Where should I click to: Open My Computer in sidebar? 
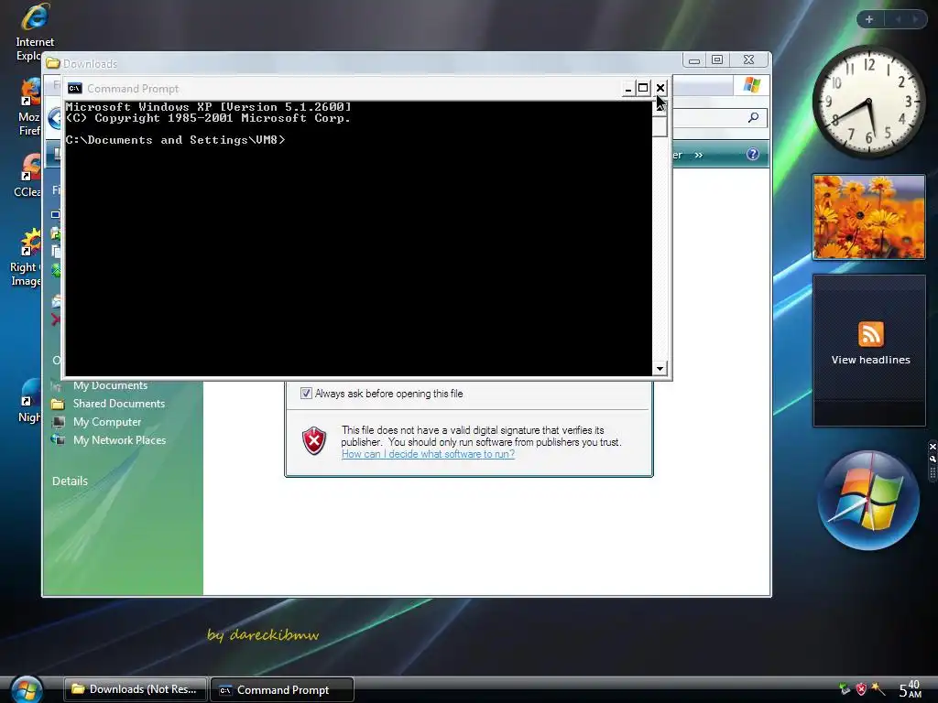[x=107, y=422]
